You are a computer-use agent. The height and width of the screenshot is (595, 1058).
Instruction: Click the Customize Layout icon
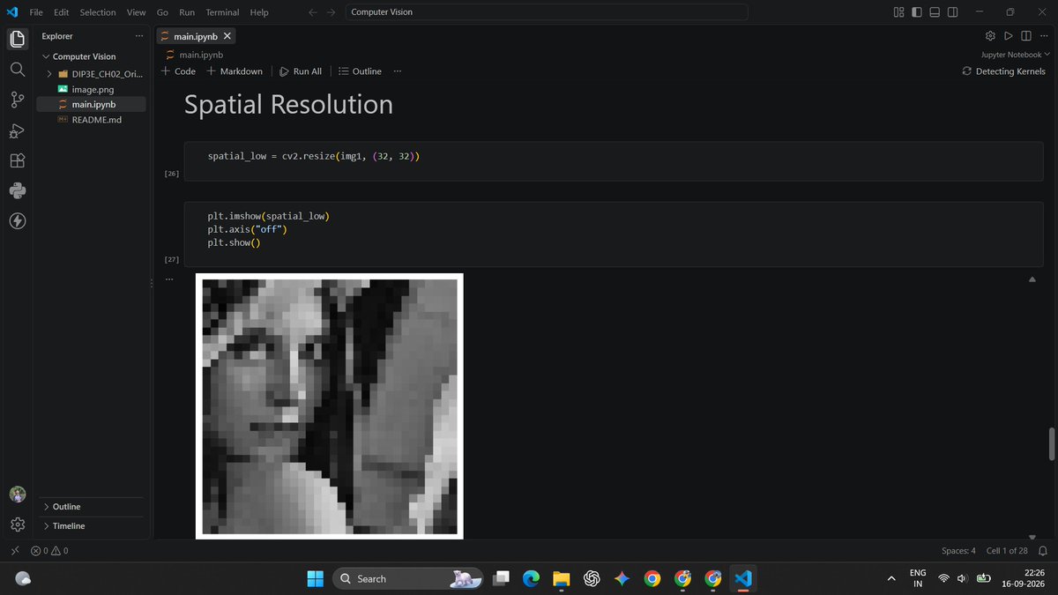pos(898,12)
